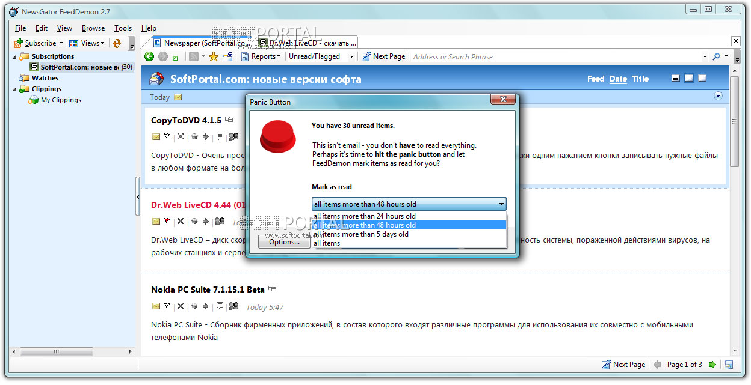
Task: Open the Nokia PC Suite 7.1.15.1 Beta headline
Action: (x=208, y=290)
